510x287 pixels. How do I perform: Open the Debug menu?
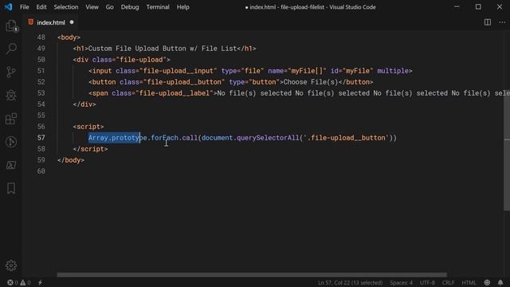coord(130,7)
